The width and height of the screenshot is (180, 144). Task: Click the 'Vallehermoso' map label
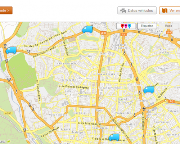pos(58,115)
